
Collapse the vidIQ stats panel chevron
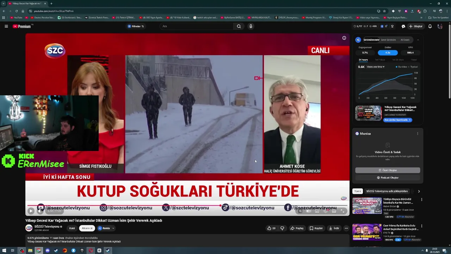[x=418, y=40]
